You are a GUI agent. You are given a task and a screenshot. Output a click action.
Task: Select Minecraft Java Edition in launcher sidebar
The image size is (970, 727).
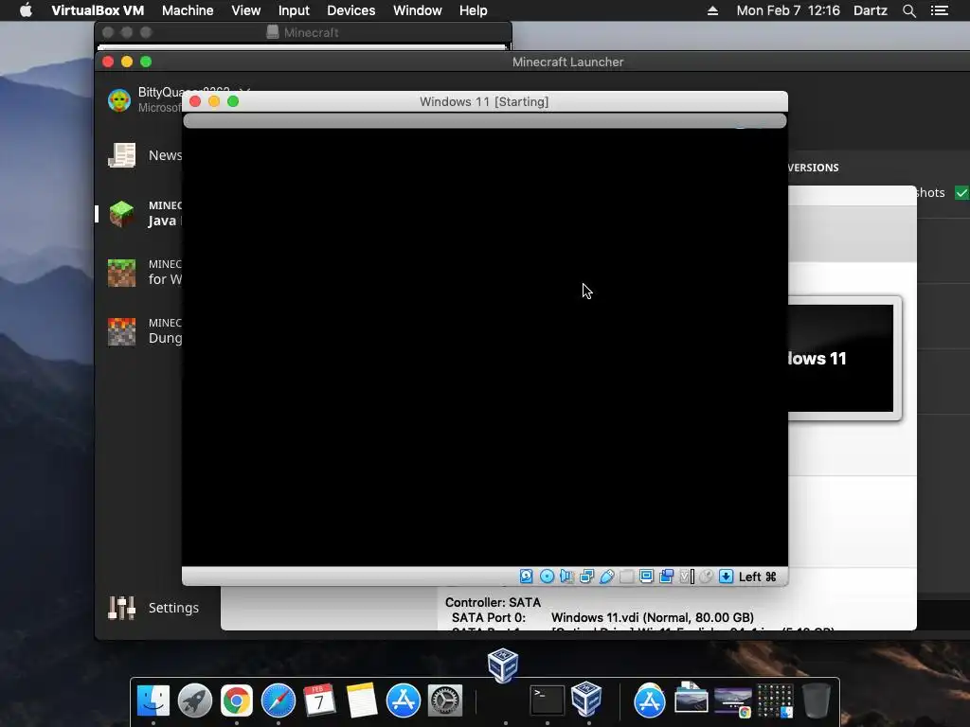pos(145,213)
